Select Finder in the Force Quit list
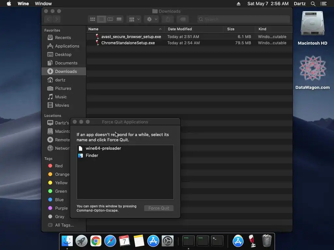Image resolution: width=334 pixels, height=250 pixels. (x=125, y=156)
